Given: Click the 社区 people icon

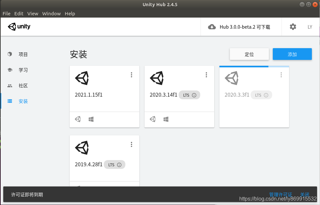Looking at the screenshot, I should point(9,86).
